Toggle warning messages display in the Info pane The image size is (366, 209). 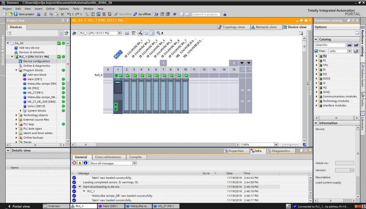79,163
